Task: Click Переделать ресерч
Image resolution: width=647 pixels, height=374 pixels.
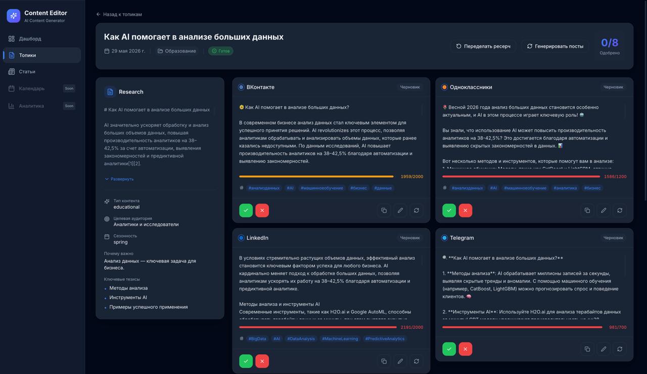Action: pyautogui.click(x=483, y=46)
